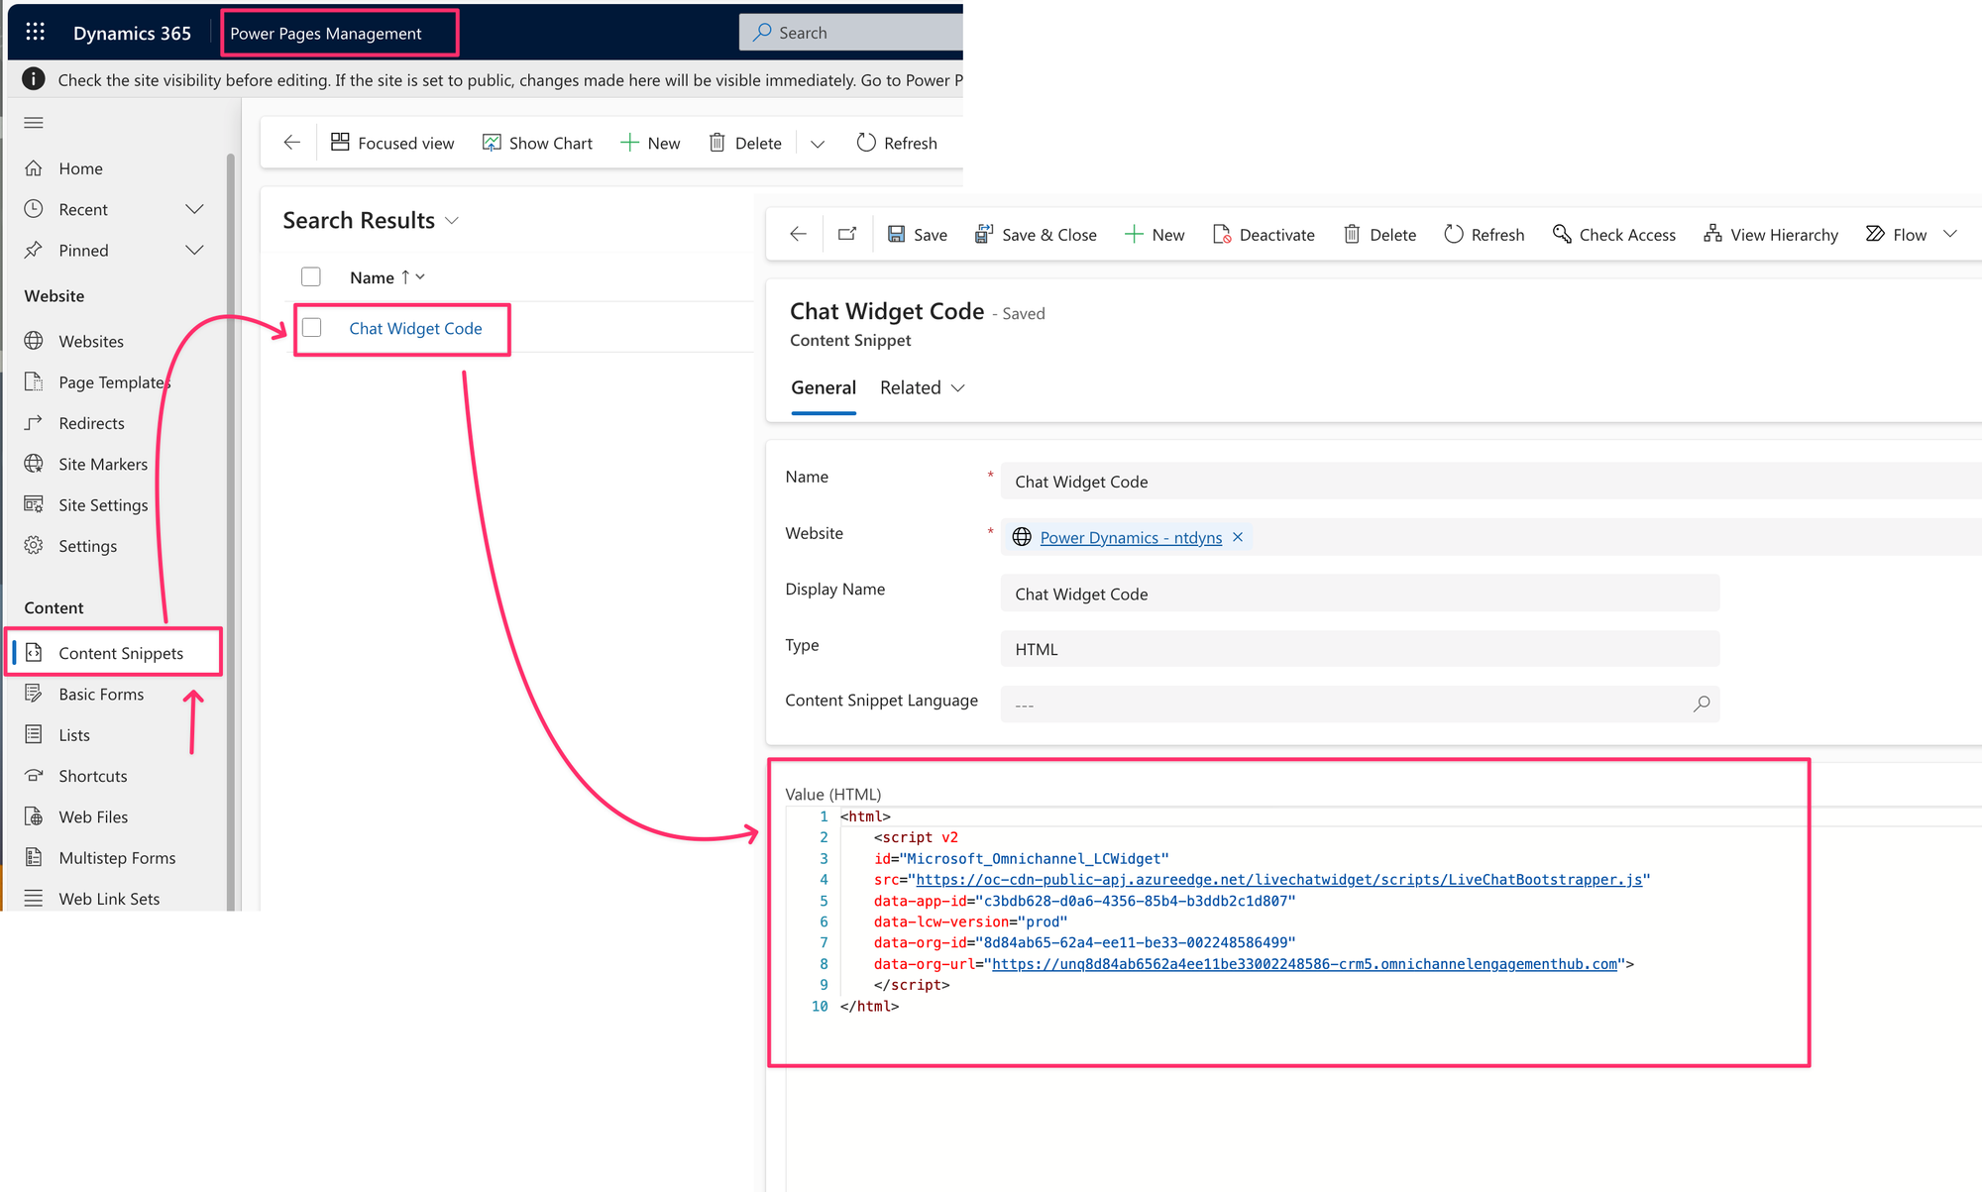Expand the Pinned section in the sidebar
1982x1192 pixels.
click(x=194, y=251)
